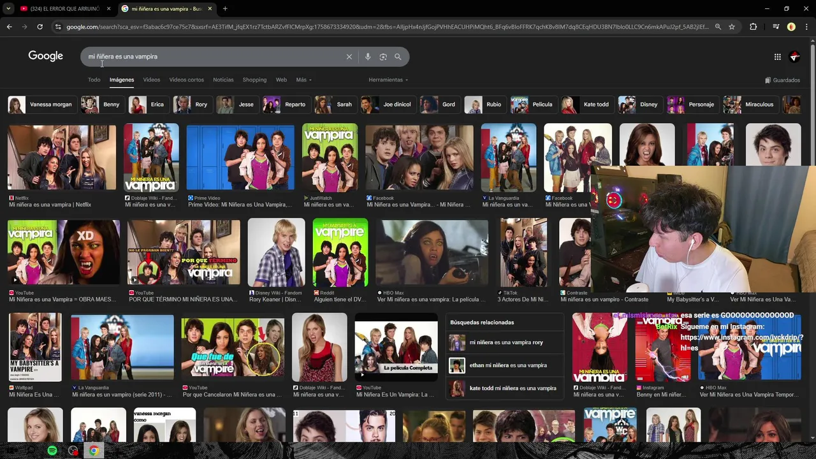Screen dimensions: 816x459
Task: Select the Miraculous filter chip
Action: coord(750,105)
